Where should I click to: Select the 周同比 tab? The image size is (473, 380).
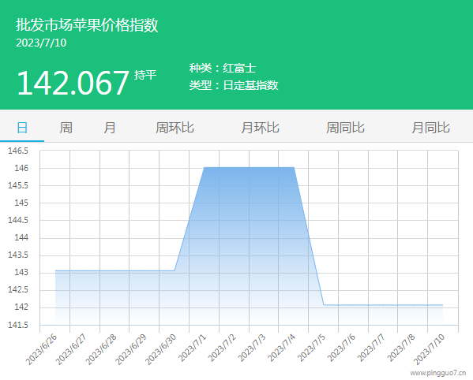coord(345,128)
